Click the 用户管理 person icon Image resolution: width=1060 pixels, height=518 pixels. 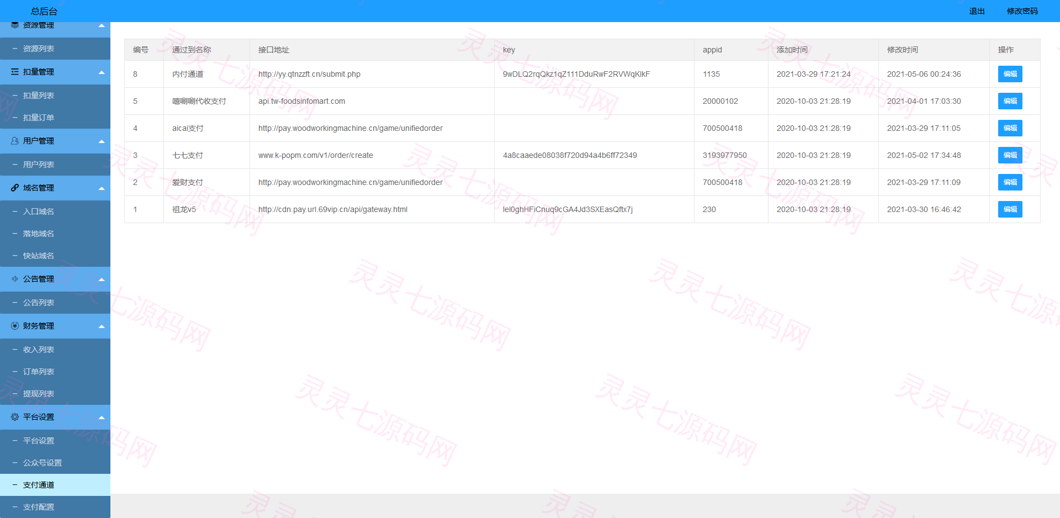click(x=15, y=141)
